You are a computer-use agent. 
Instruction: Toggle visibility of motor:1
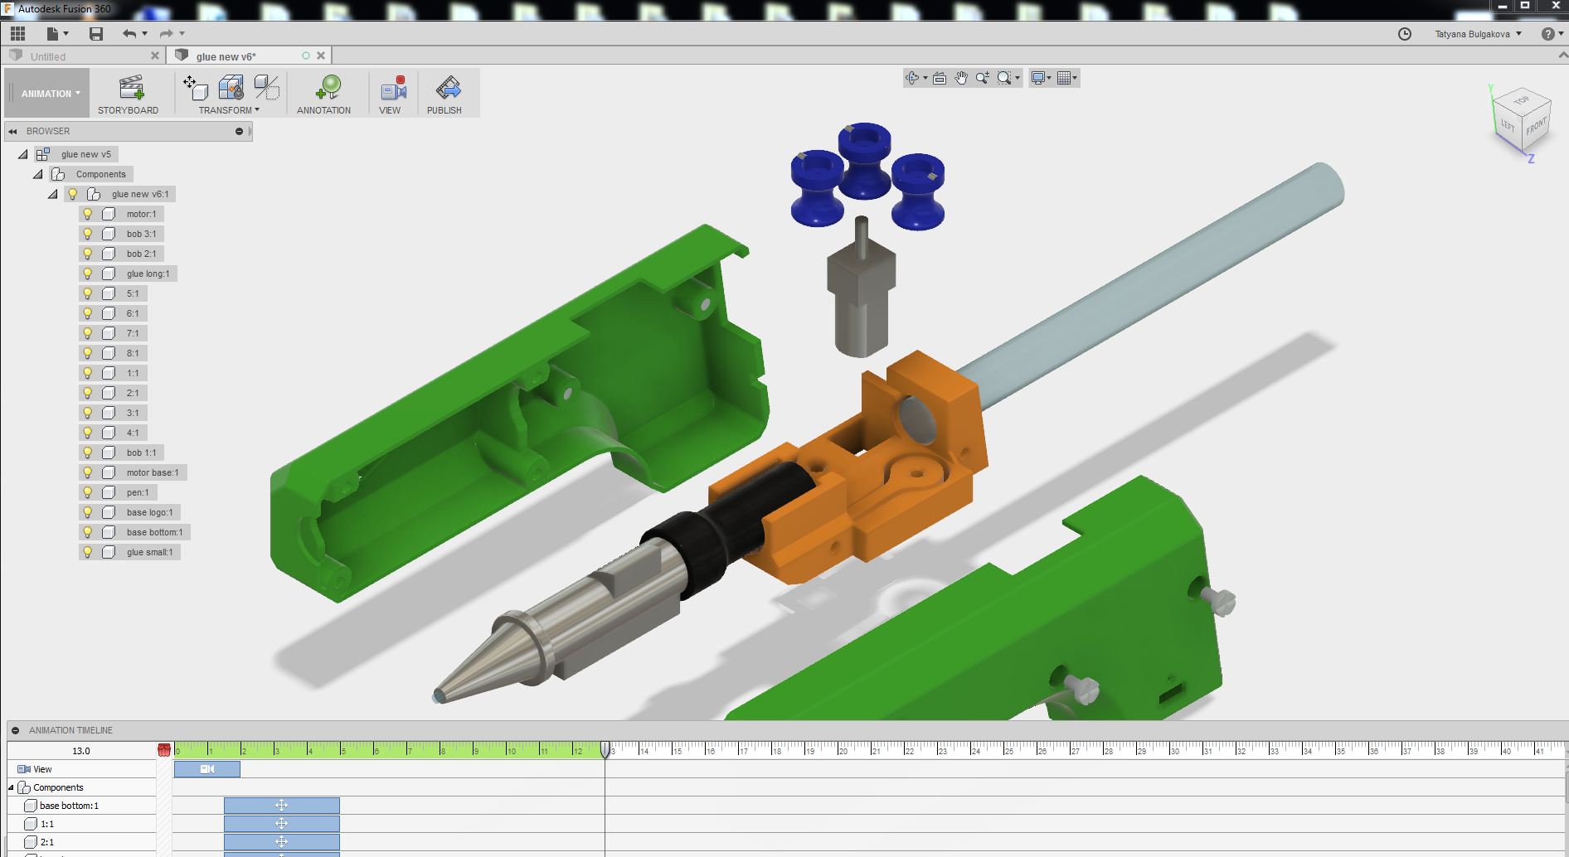(x=87, y=214)
